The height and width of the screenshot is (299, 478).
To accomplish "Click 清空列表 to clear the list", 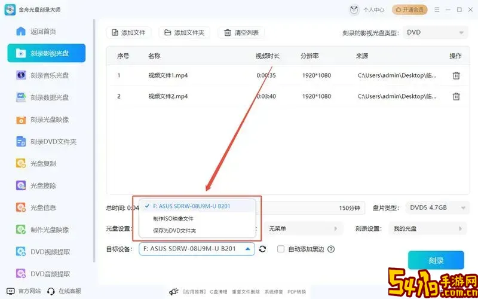I will coord(241,33).
